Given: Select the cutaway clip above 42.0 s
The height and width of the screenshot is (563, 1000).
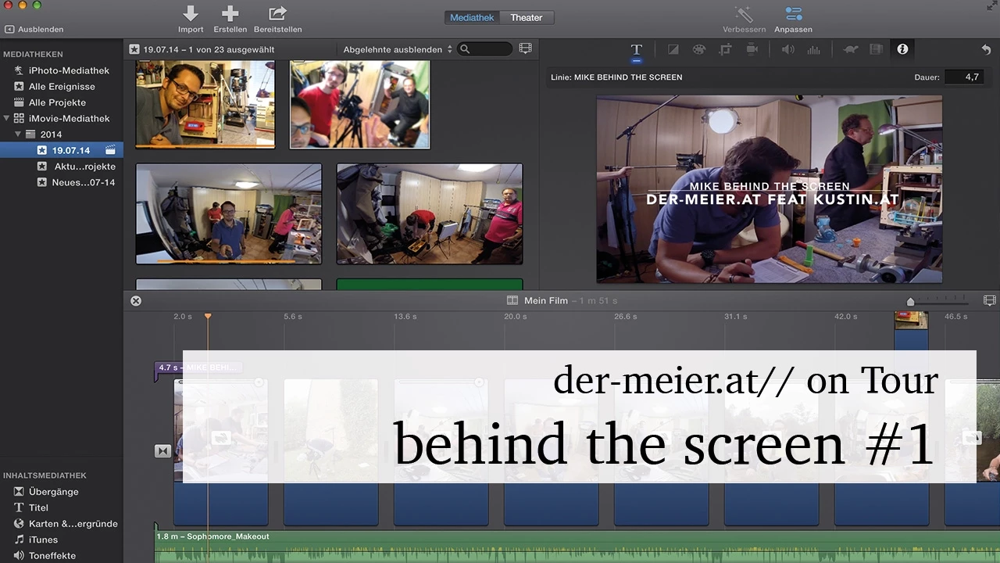Looking at the screenshot, I should [911, 330].
